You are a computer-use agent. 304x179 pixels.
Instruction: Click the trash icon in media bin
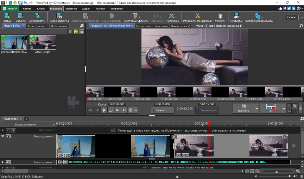(70, 32)
